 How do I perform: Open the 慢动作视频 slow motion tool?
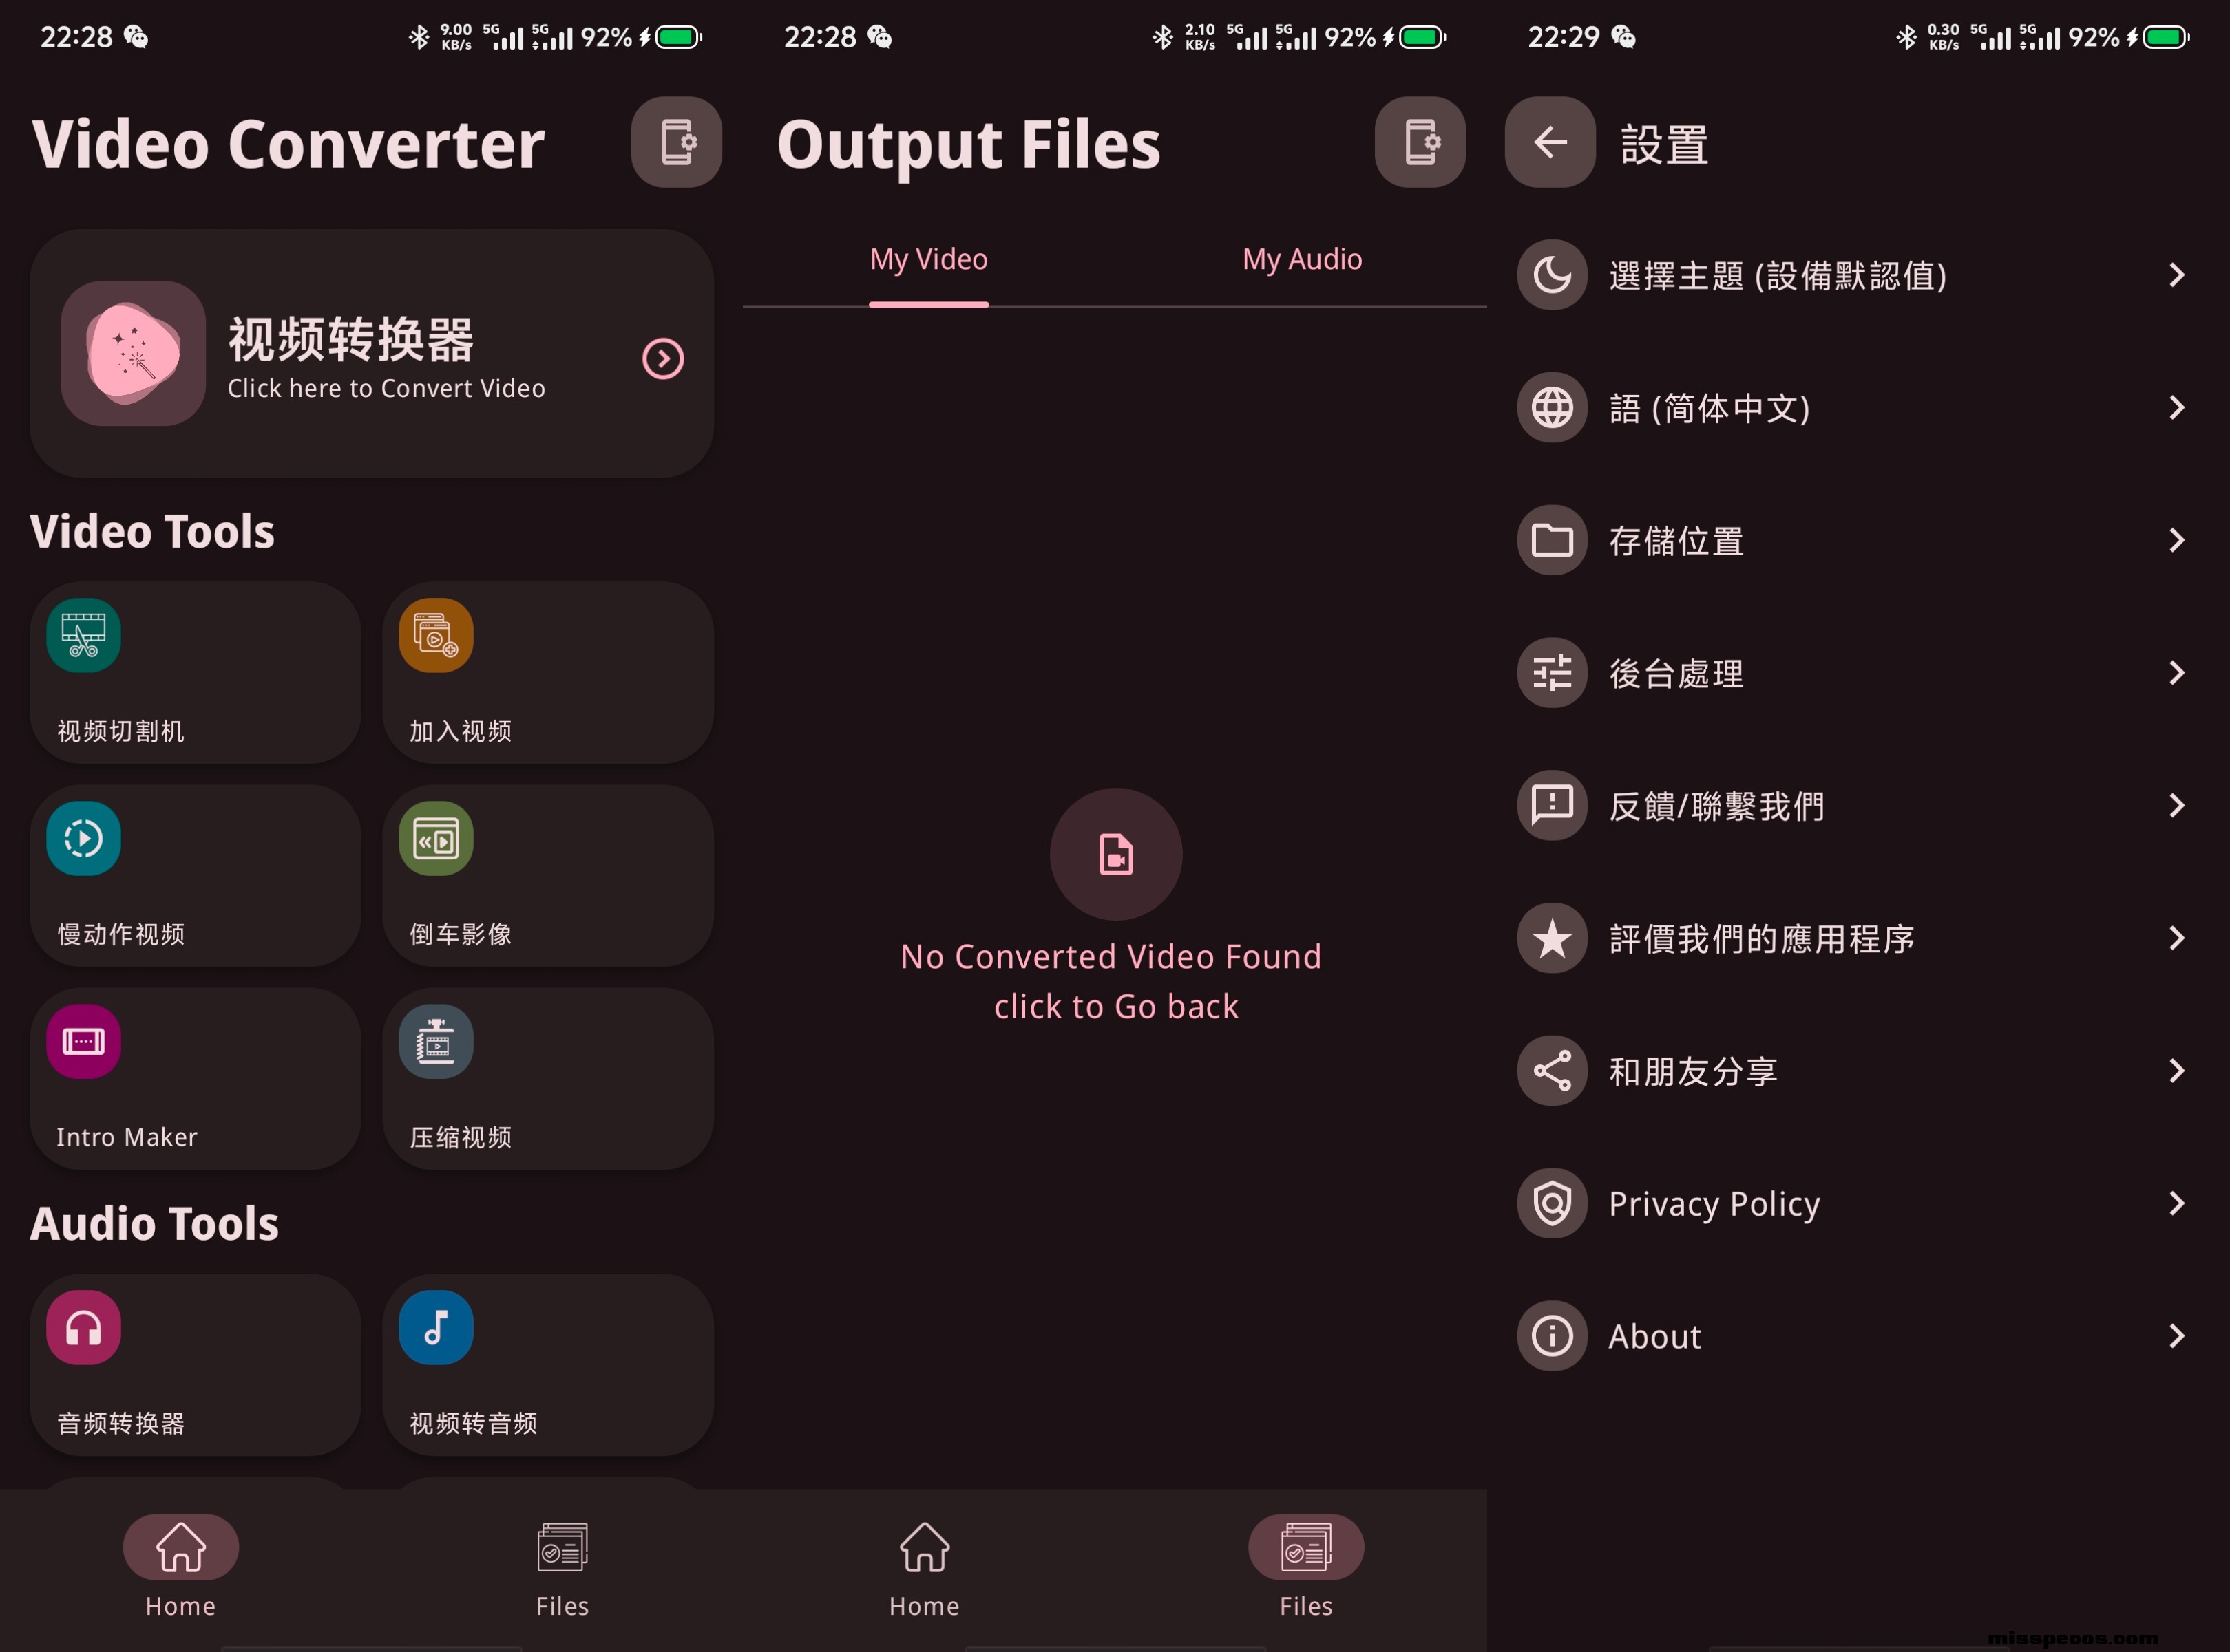click(x=195, y=876)
